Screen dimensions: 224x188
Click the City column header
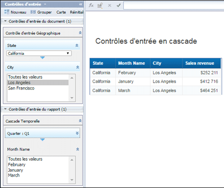tap(166, 63)
